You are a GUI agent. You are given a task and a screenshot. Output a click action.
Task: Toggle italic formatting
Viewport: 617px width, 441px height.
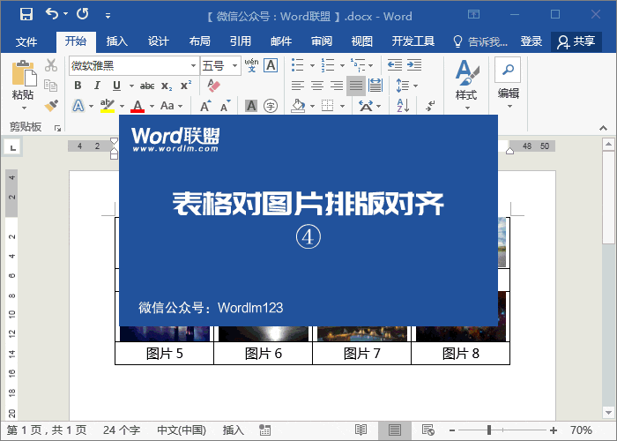click(97, 86)
